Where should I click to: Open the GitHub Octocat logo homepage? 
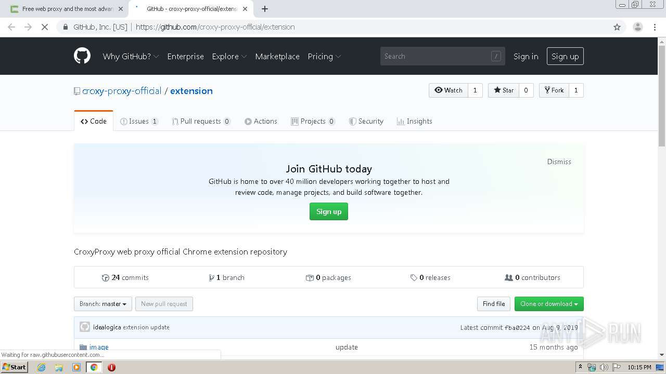click(x=82, y=56)
